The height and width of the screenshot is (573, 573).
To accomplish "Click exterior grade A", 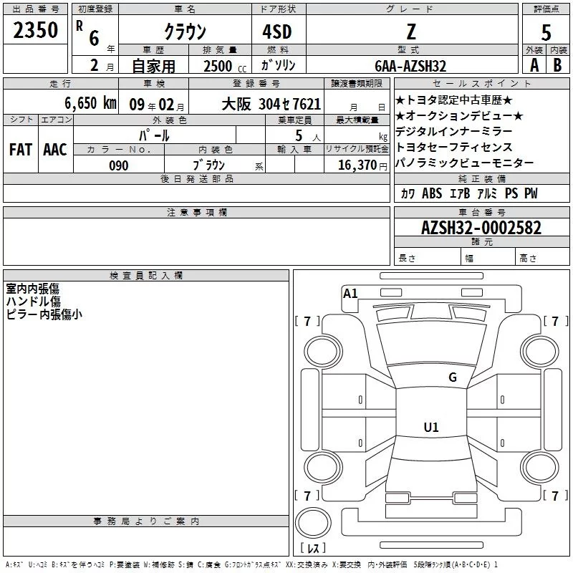I will coord(534,65).
